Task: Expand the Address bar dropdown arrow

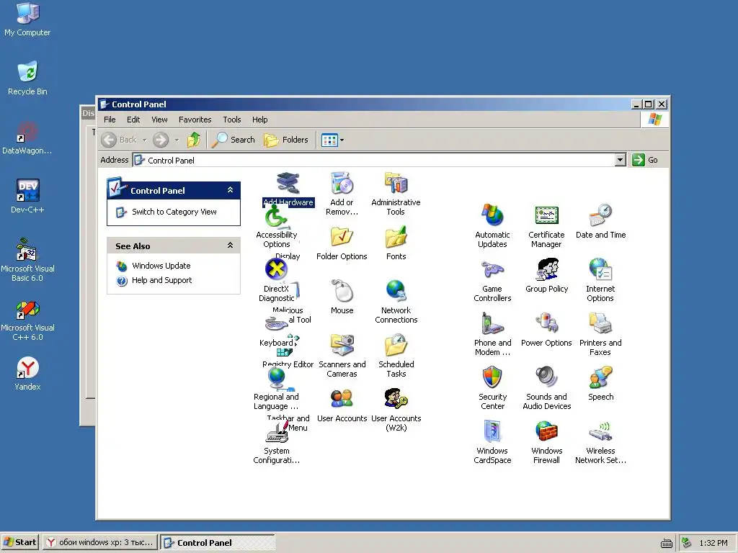Action: point(621,160)
